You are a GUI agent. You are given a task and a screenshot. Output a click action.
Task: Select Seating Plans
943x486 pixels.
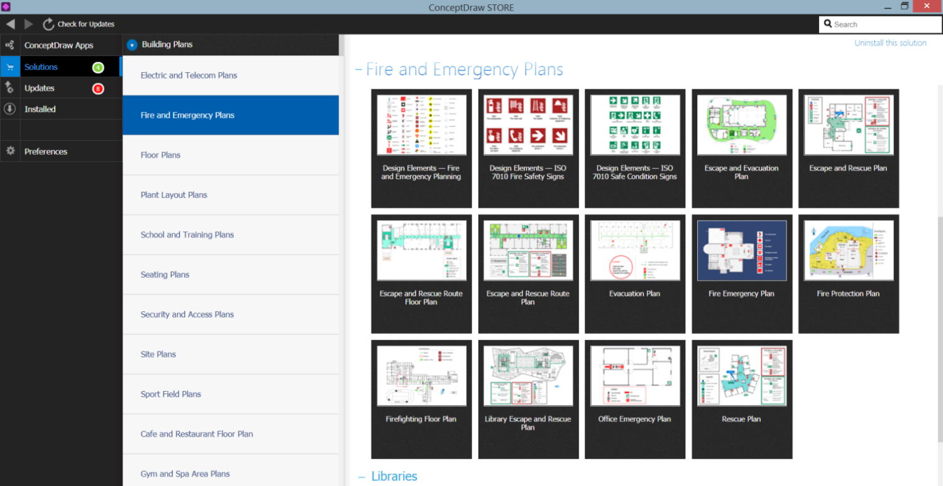[231, 274]
